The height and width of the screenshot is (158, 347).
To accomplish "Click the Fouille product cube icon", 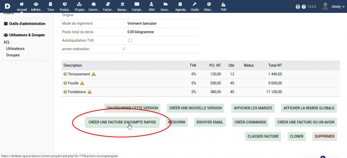I will click(x=65, y=83).
